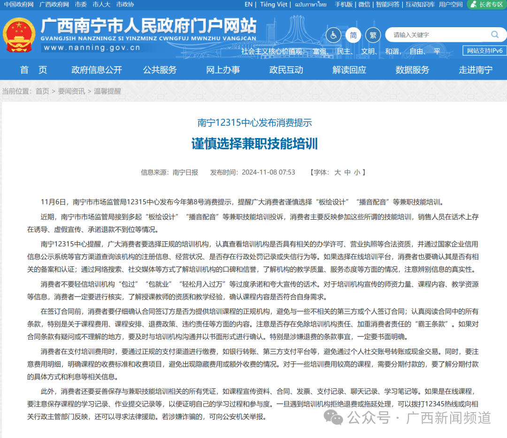
Task: Click the site title 广西南宁市人民政府门户网站
Action: [x=149, y=26]
